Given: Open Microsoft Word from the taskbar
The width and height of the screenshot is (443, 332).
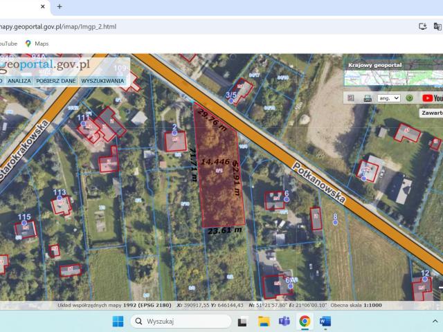Looking at the screenshot, I should click(325, 321).
